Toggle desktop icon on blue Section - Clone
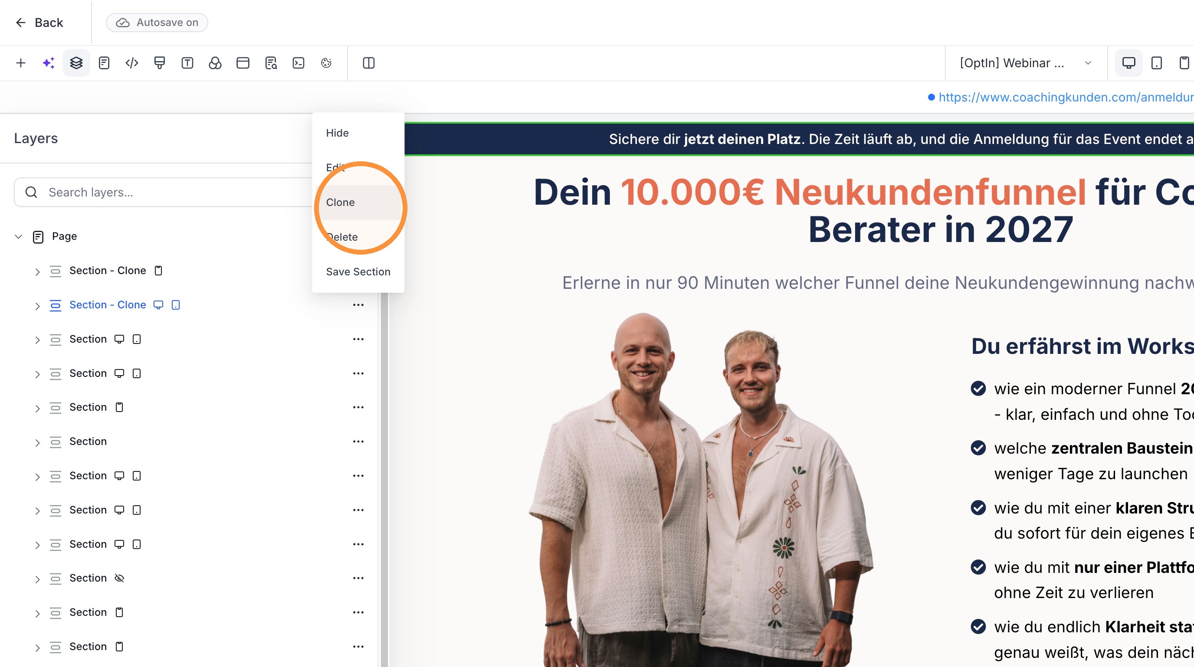The height and width of the screenshot is (667, 1194). pyautogui.click(x=158, y=305)
